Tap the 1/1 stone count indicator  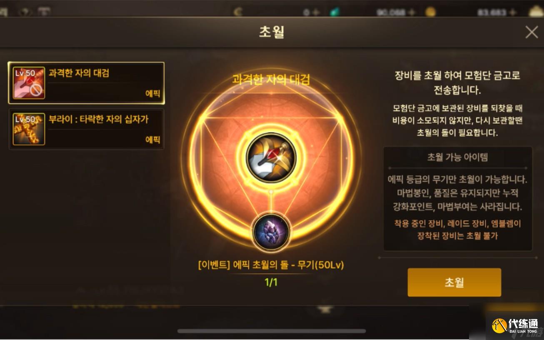[x=271, y=282]
